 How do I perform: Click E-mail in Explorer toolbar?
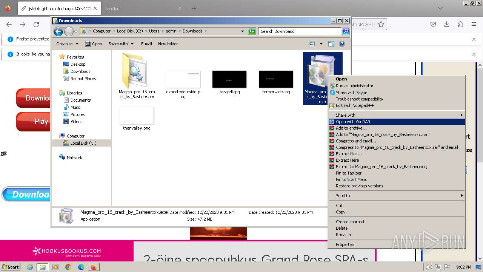[146, 44]
